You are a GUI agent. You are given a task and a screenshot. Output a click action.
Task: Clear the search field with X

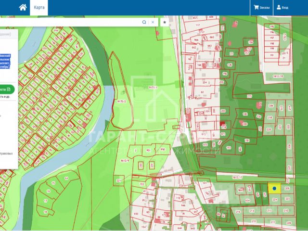(153, 22)
